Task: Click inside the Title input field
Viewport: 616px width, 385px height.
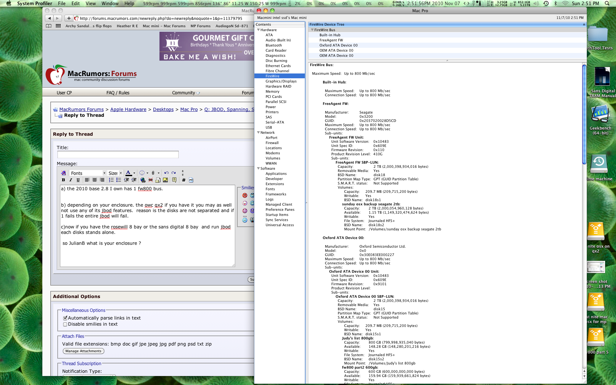Action: [118, 154]
